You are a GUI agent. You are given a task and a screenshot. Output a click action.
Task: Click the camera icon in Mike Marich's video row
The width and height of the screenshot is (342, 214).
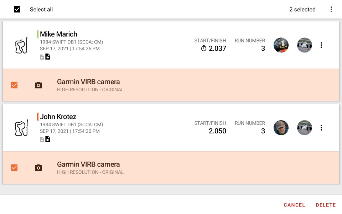[x=38, y=85]
